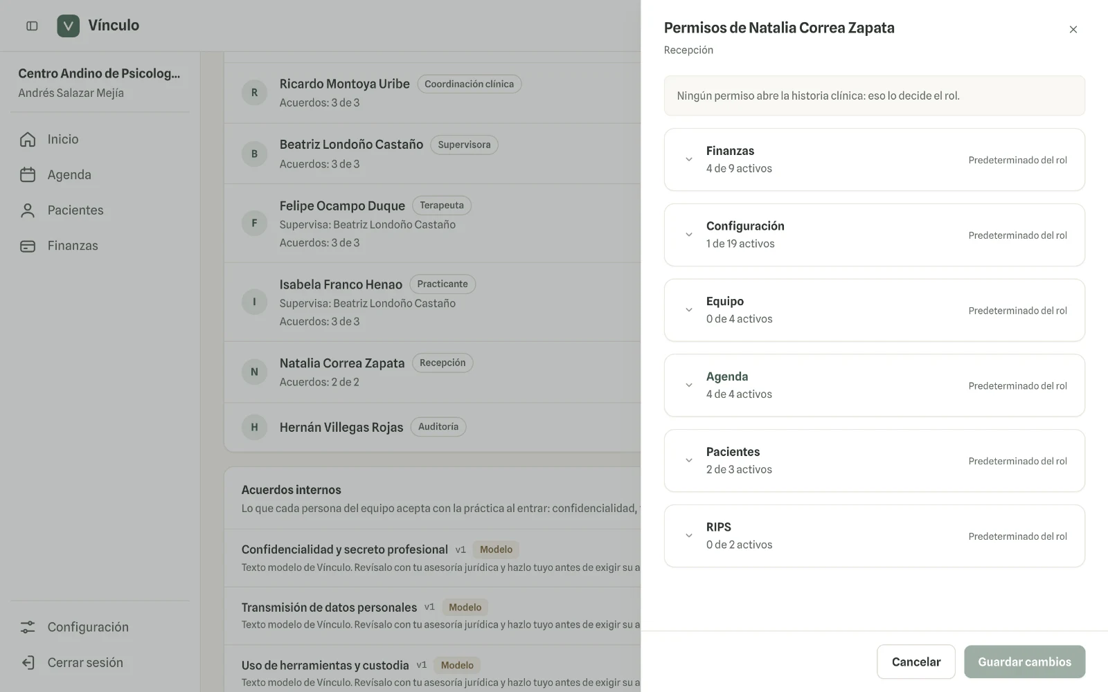Select Ricardo Montoya Uribe name
Image resolution: width=1108 pixels, height=692 pixels.
[344, 84]
